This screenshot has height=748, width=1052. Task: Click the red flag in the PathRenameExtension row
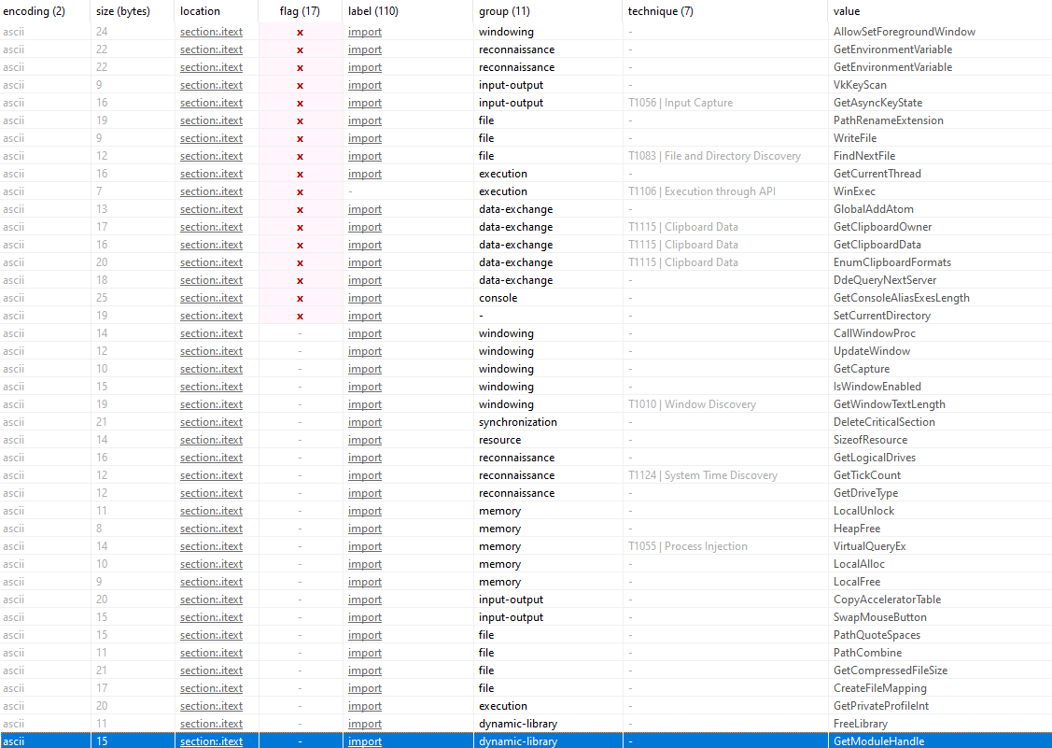pos(300,120)
